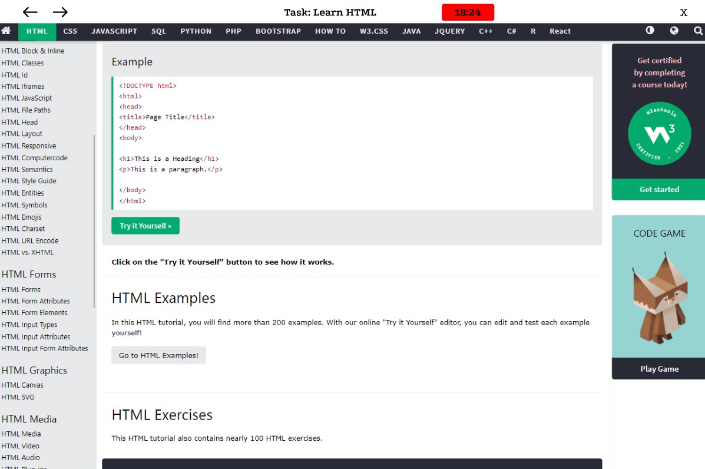Open the JAVASCRIPT tutorial tab
This screenshot has width=705, height=469.
coord(114,31)
